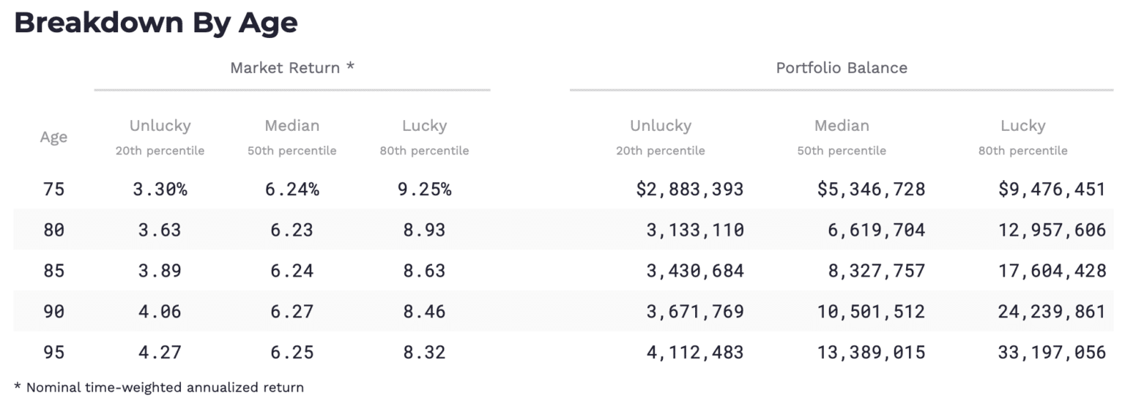Select the age 95 row label
Screen dimensions: 1125x401
(53, 352)
